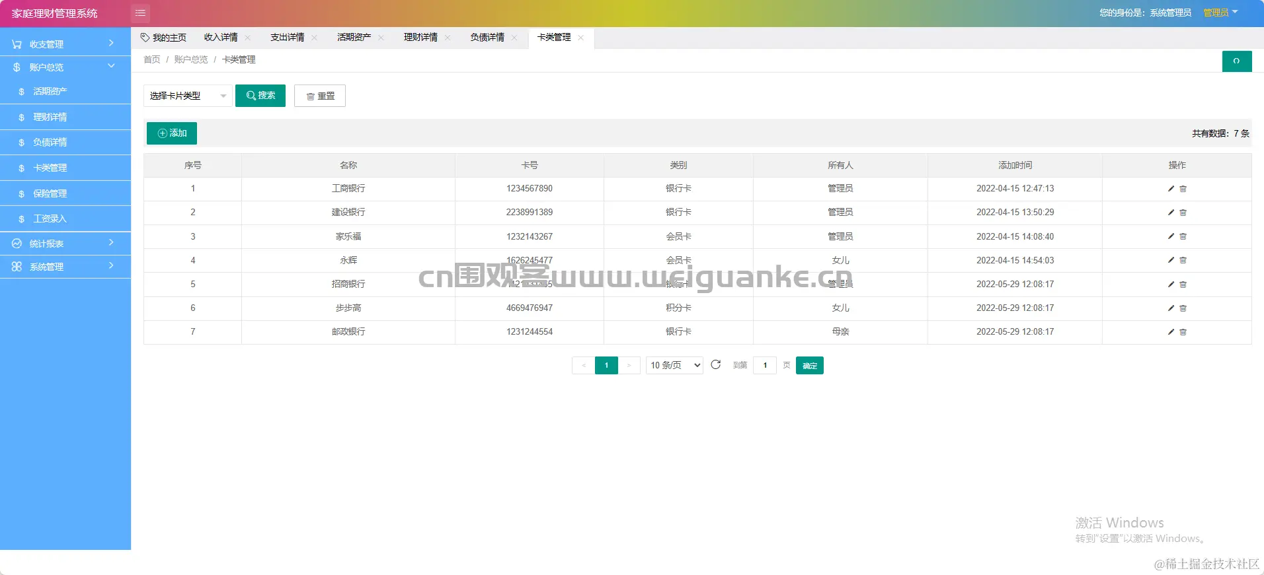Screen dimensions: 1264x575
Task: Delete the 永辉 row with trash icon
Action: point(1183,260)
